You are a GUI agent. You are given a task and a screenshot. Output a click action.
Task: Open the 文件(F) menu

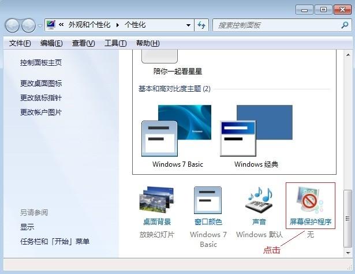(20, 43)
